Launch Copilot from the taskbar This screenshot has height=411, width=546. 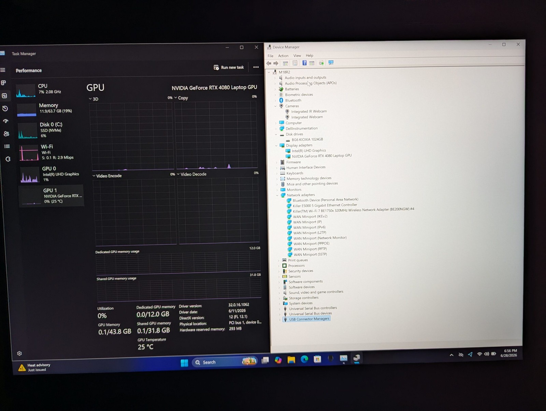(x=278, y=360)
